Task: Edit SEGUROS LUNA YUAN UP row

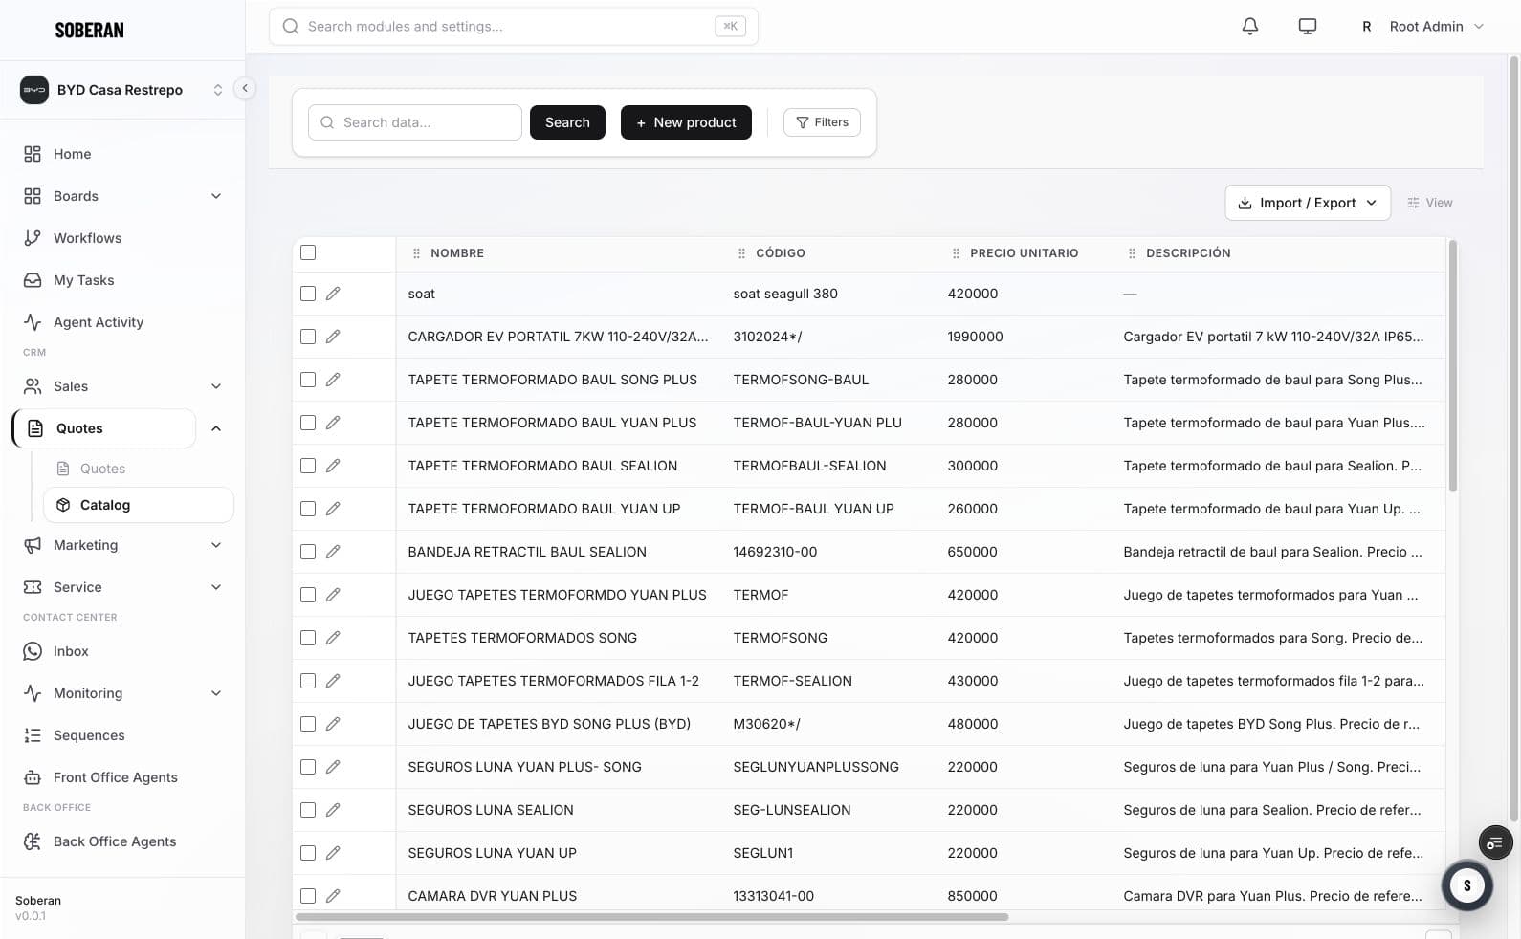Action: (333, 853)
